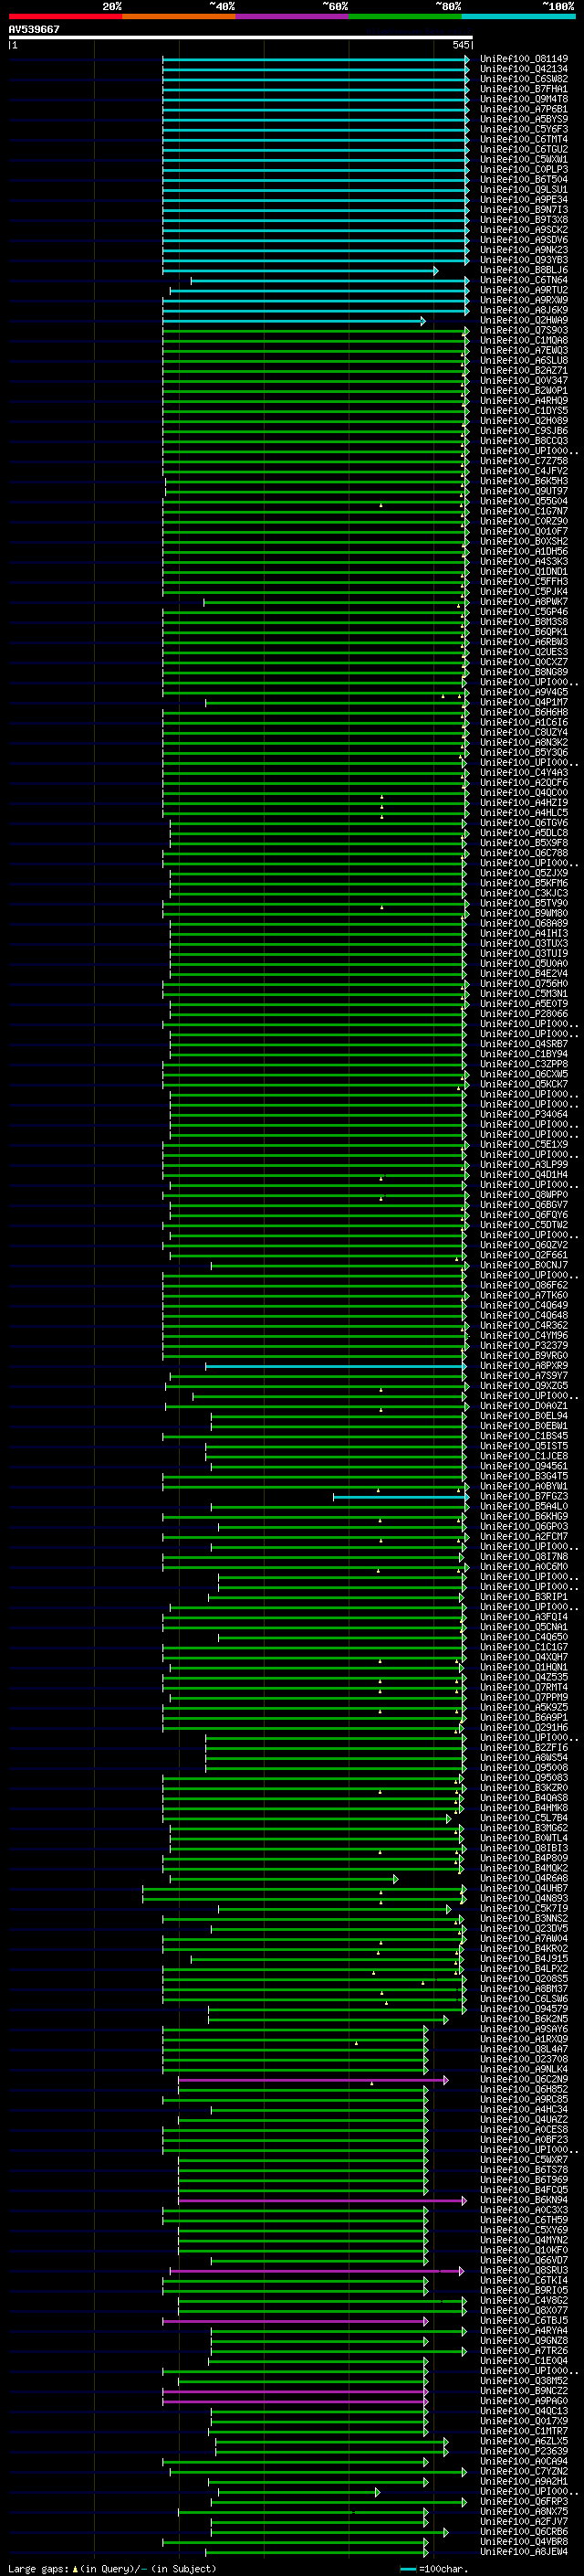Click the UniRef100_B9N7I3 label

pos(524,209)
